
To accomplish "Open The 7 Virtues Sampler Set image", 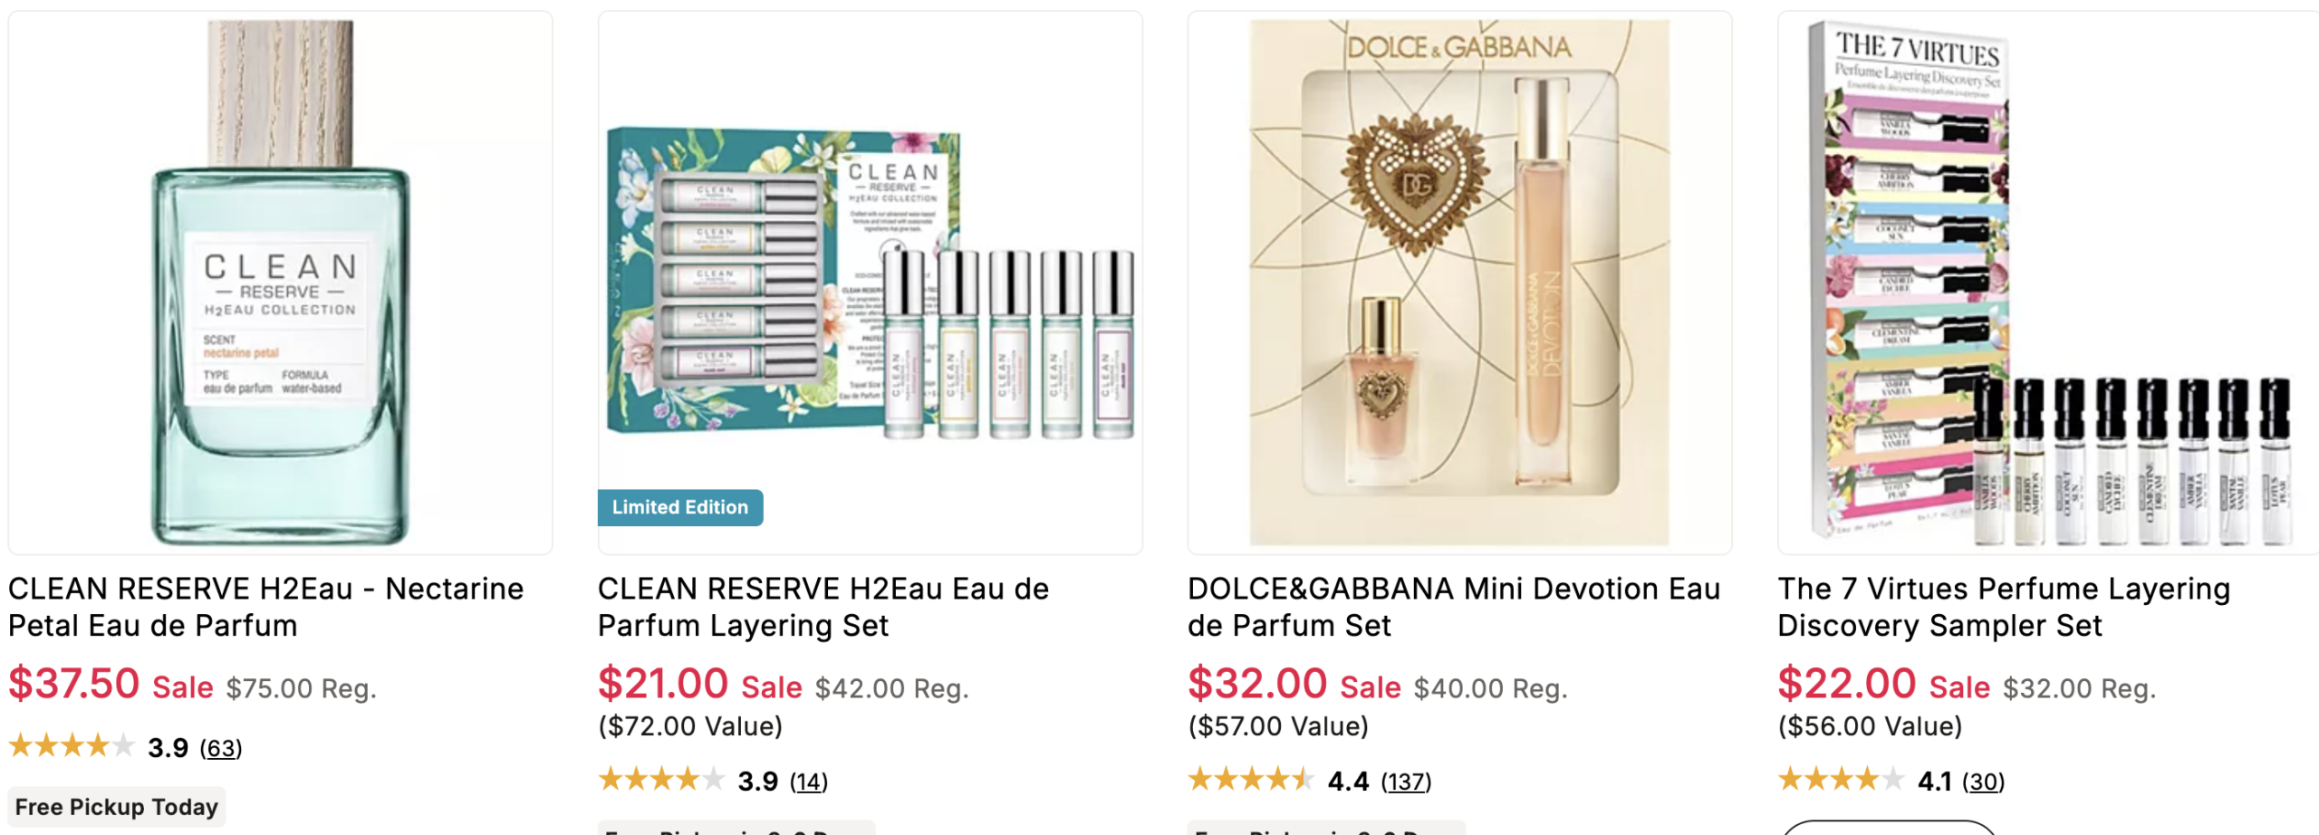I will pyautogui.click(x=2047, y=283).
